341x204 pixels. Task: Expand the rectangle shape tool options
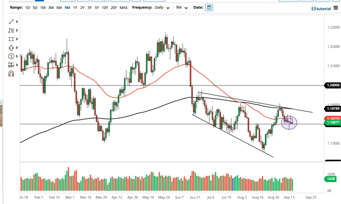click(17, 39)
